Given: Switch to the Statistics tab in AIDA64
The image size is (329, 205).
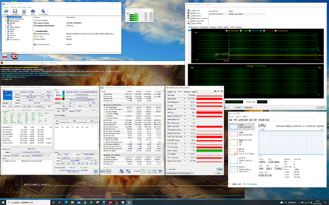Looking at the screenshot, I should (x=239, y=27).
